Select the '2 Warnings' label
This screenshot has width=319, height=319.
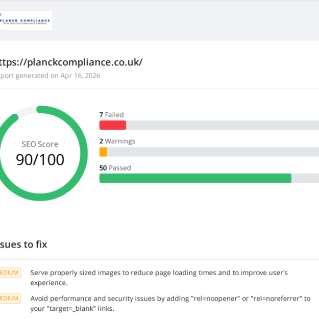(x=117, y=141)
